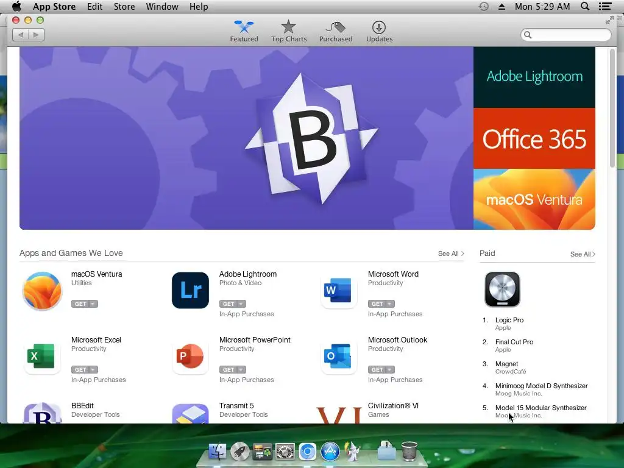Open GET dropdown arrow for Microsoft Excel

(x=93, y=370)
